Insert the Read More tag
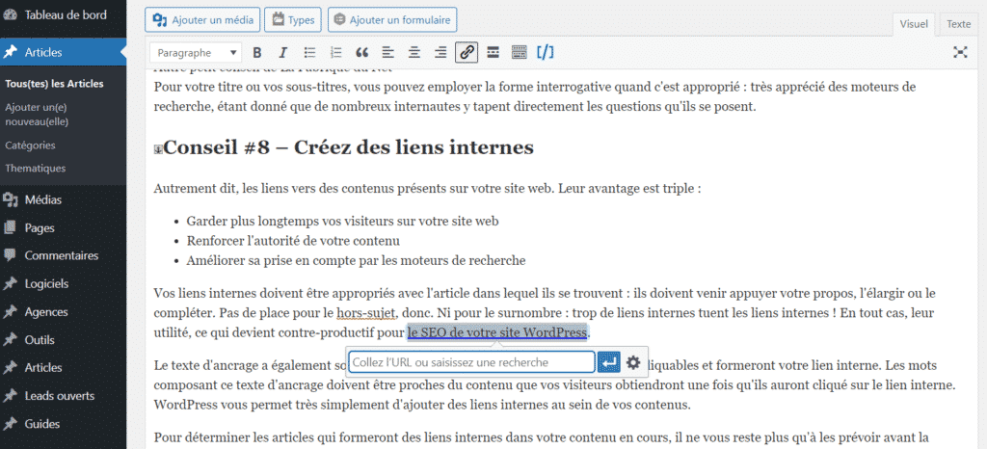Screen dimensions: 987x449 pyautogui.click(x=493, y=52)
